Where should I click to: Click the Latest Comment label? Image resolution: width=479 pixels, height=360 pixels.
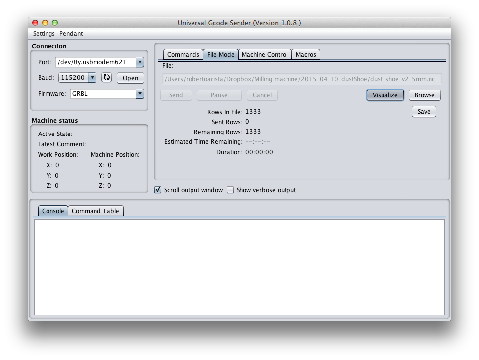click(x=62, y=144)
